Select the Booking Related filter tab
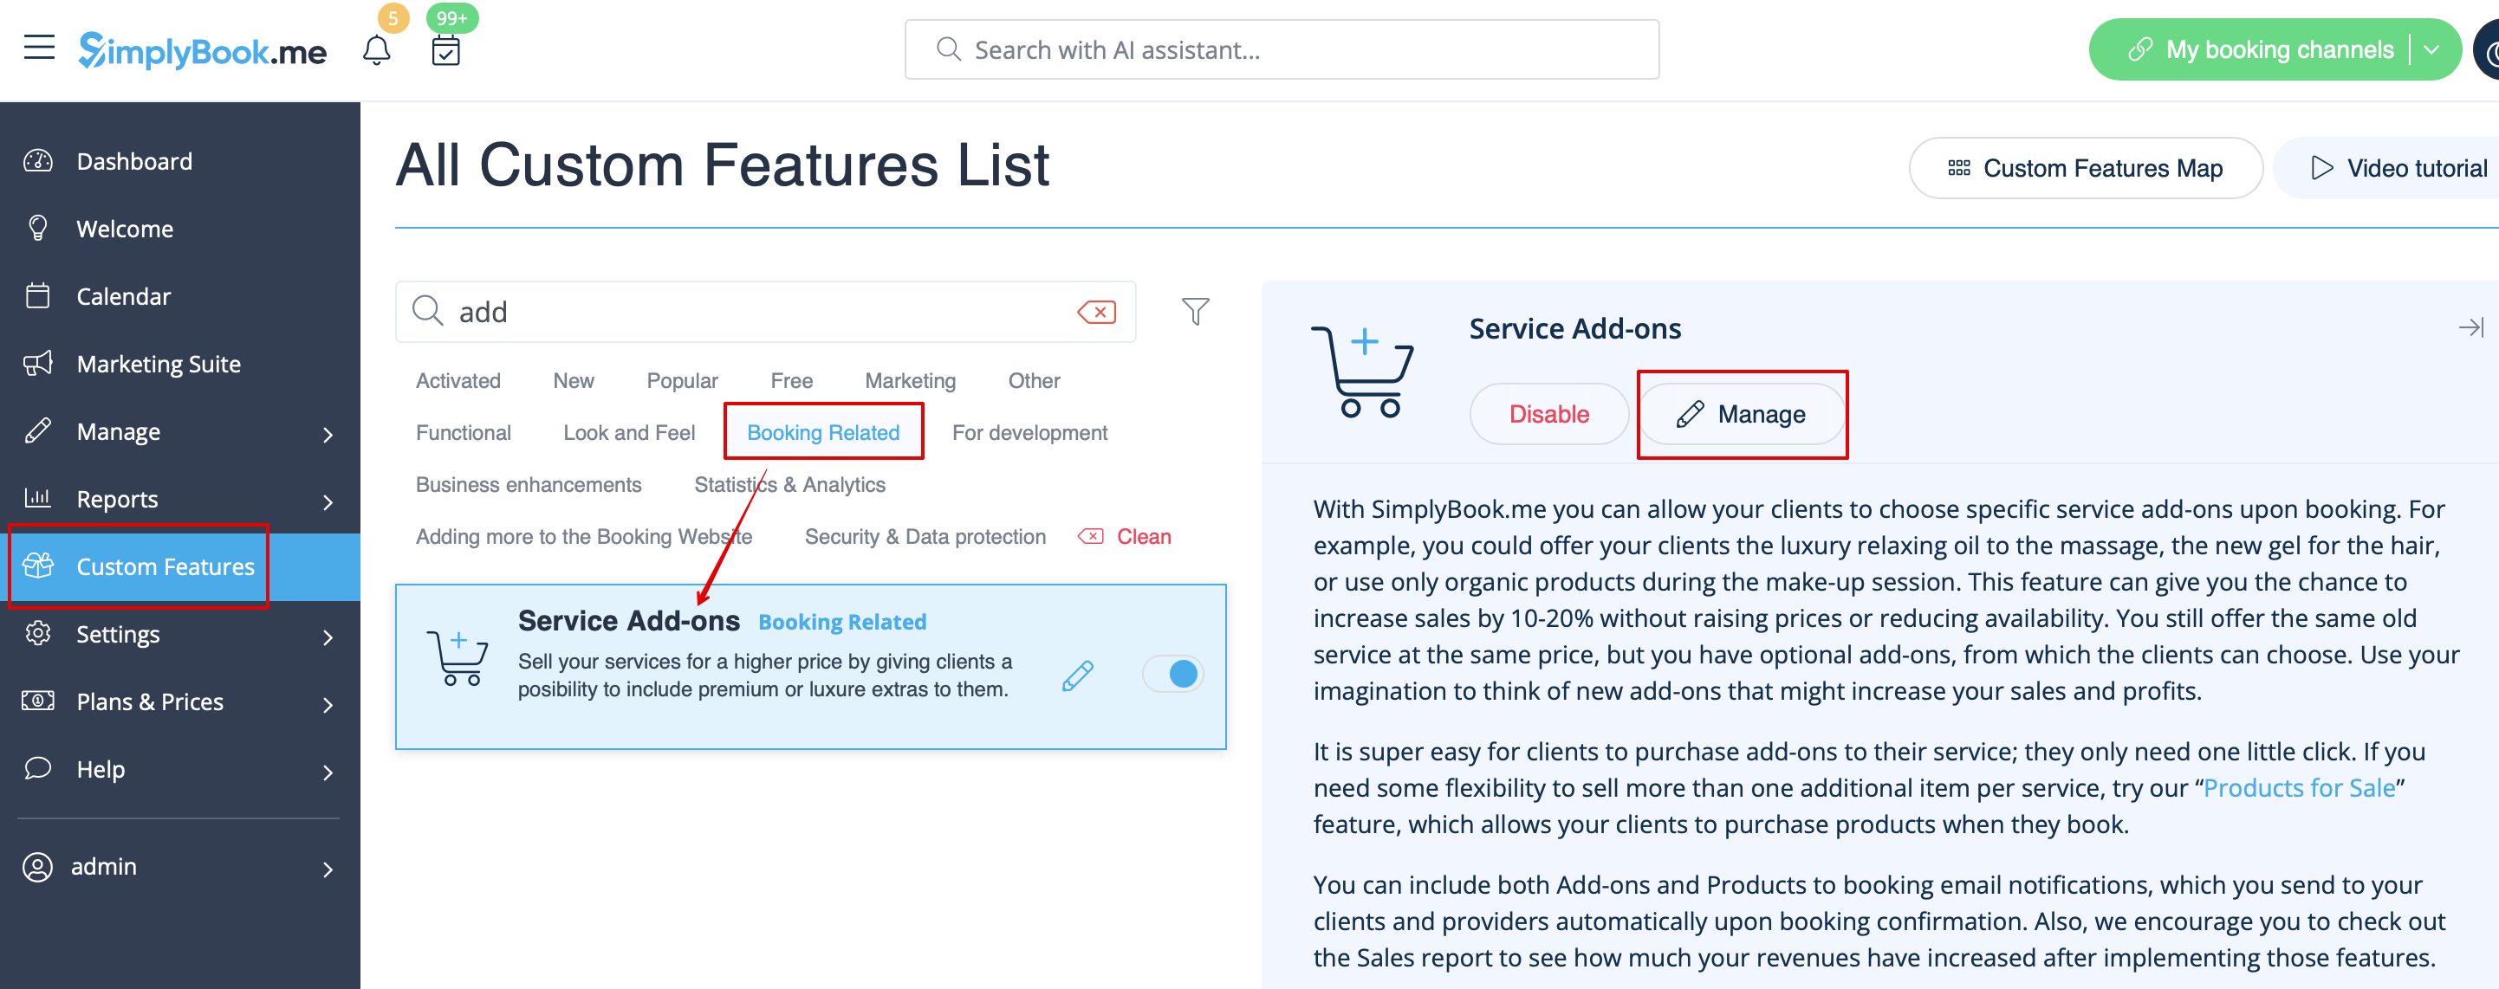 822,432
